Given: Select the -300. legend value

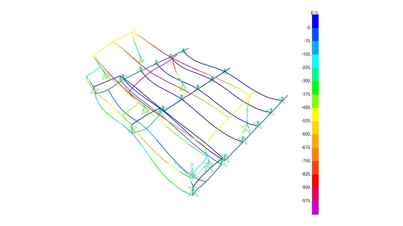Looking at the screenshot, I should tap(306, 81).
